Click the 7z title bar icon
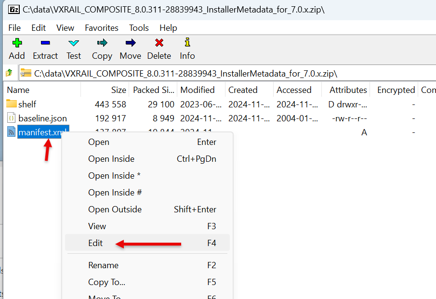The height and width of the screenshot is (299, 436). [13, 10]
